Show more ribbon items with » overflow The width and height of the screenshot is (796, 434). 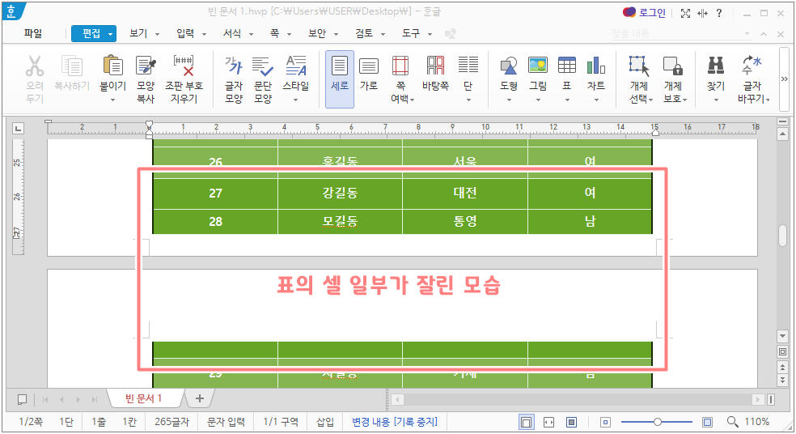785,79
